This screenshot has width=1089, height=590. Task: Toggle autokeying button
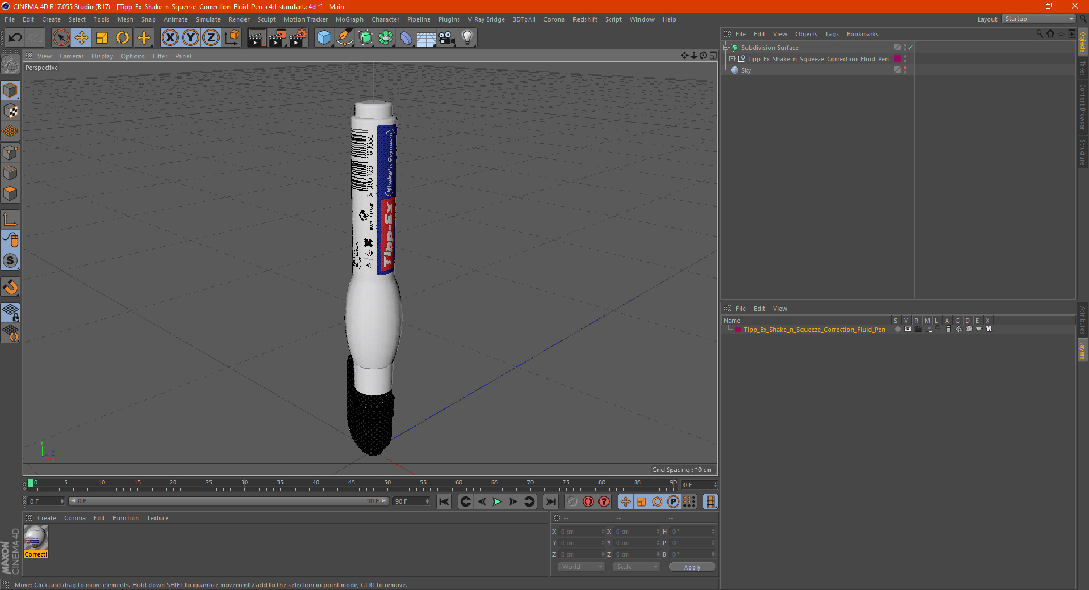(588, 501)
